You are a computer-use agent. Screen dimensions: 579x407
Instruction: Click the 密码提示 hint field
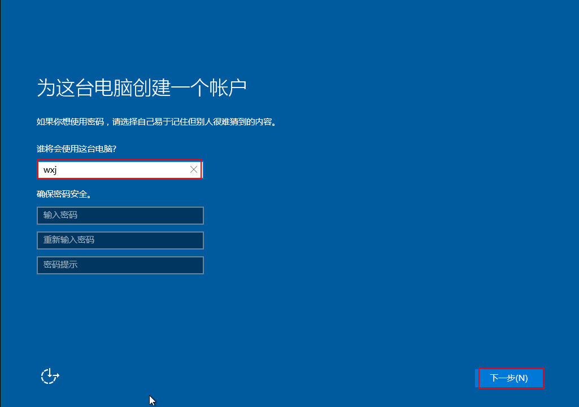[x=120, y=265]
